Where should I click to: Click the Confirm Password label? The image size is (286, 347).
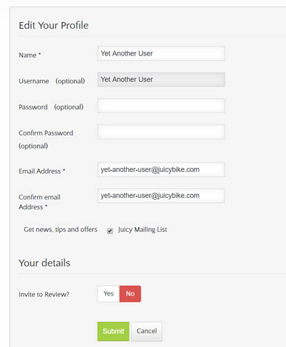coord(46,139)
